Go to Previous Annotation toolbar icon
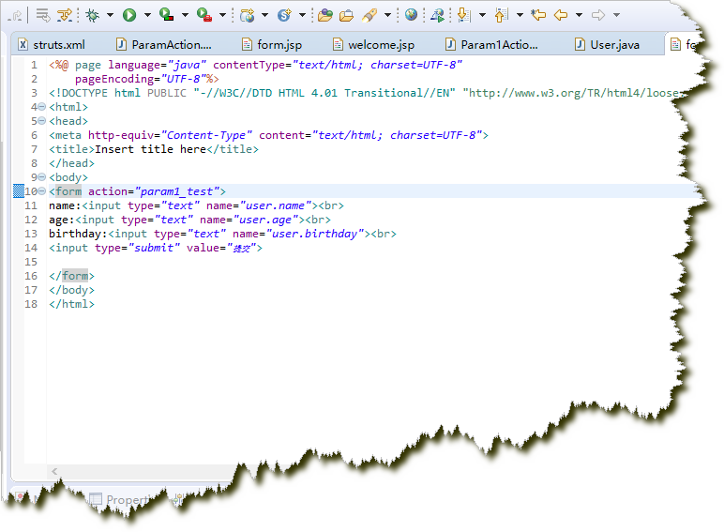This screenshot has width=724, height=532. coord(501,15)
